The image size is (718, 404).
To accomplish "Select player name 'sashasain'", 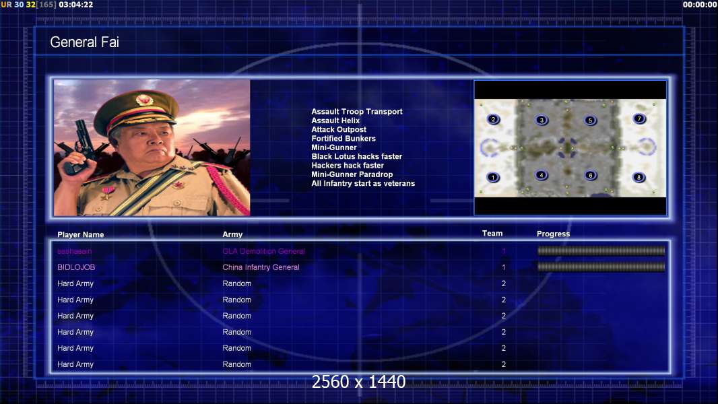I will tap(75, 251).
